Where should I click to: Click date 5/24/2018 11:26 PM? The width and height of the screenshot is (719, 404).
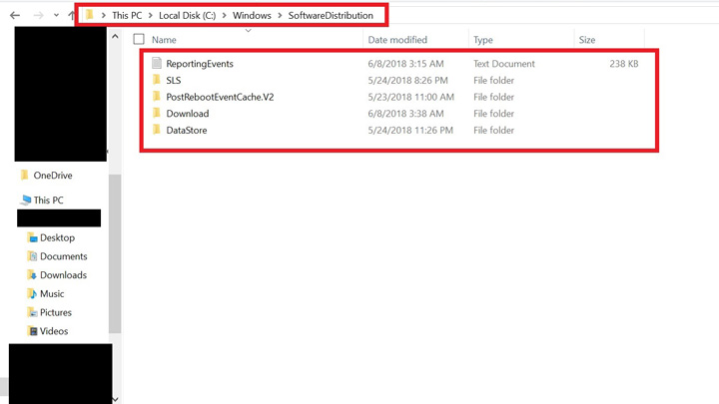coord(410,130)
